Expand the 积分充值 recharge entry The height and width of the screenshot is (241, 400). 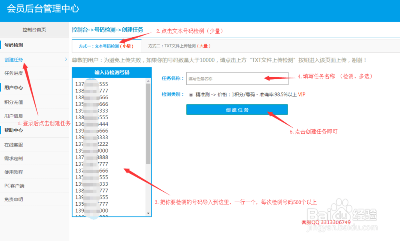(14, 102)
